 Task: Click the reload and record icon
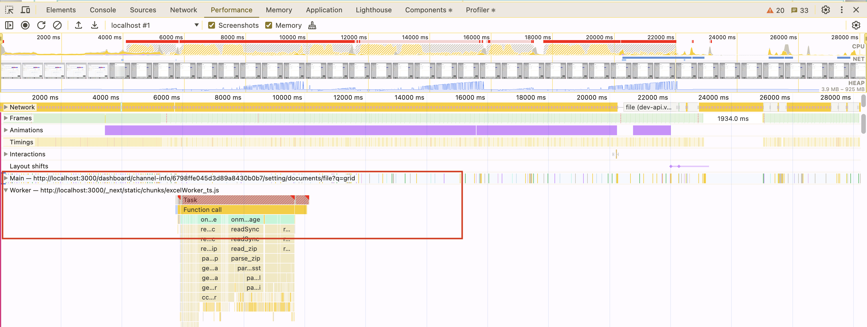[41, 25]
